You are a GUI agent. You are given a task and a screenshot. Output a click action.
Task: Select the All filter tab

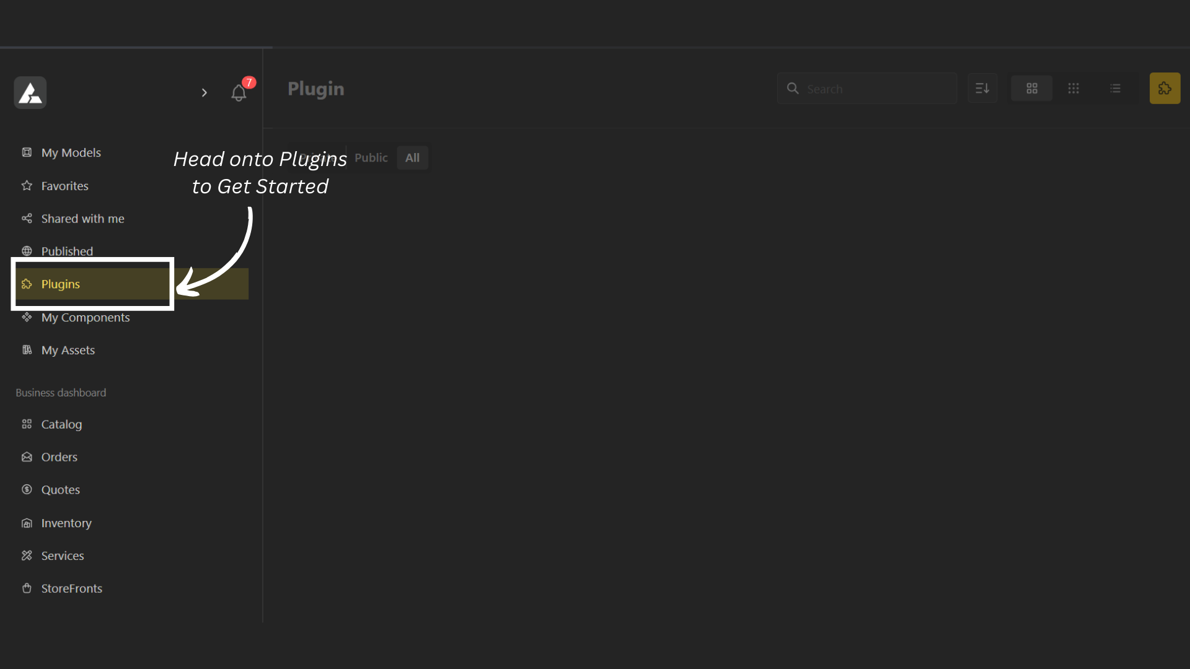tap(412, 158)
